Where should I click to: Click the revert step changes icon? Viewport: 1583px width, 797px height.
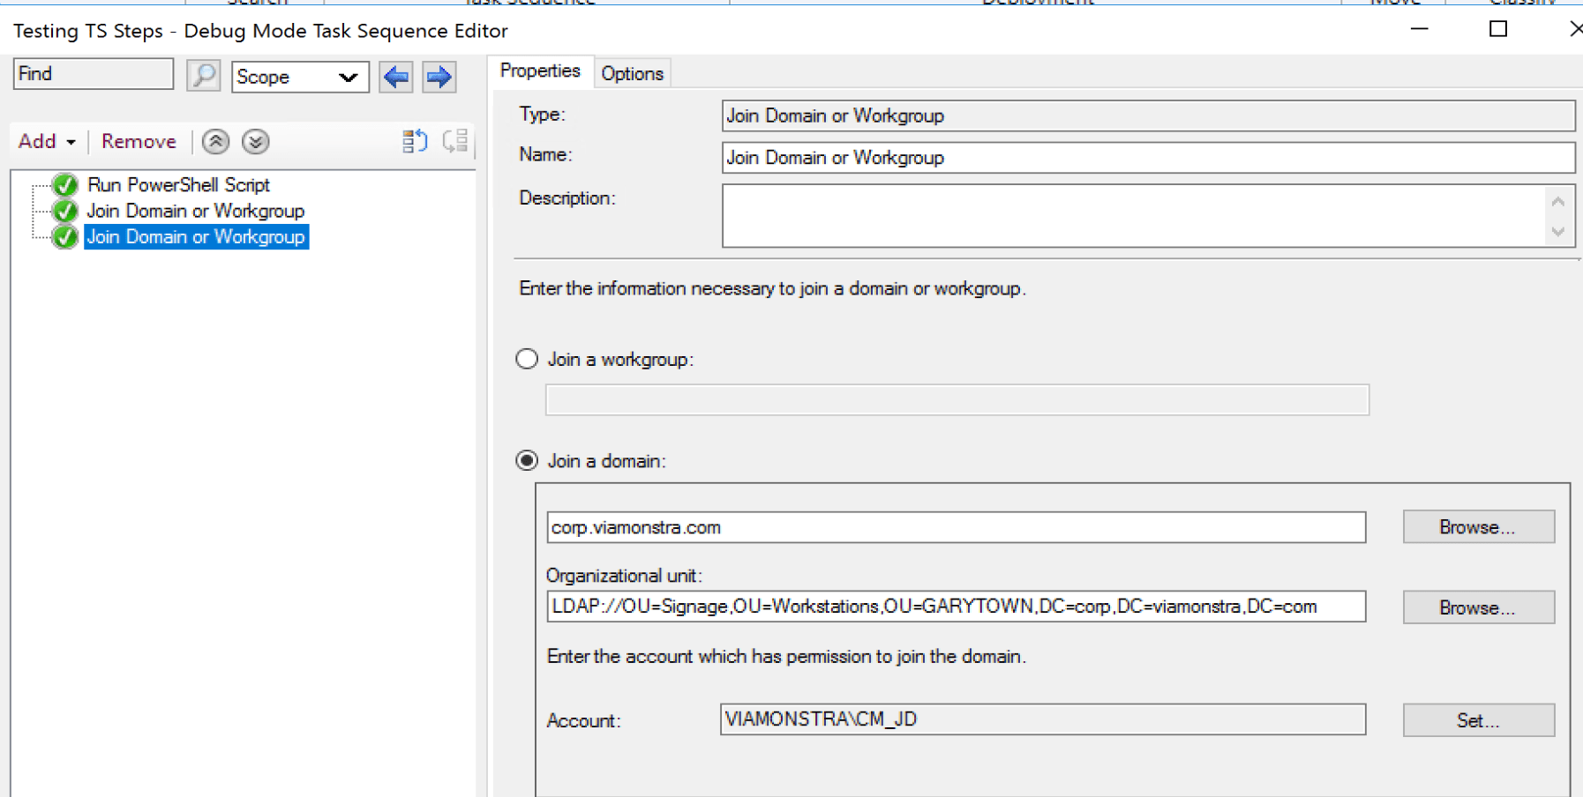414,141
